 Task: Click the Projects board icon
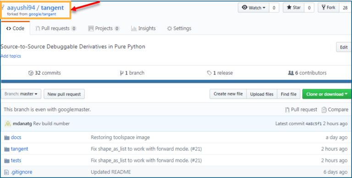(91, 28)
